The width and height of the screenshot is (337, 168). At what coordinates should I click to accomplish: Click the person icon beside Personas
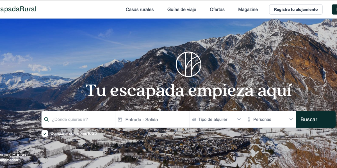click(x=249, y=120)
